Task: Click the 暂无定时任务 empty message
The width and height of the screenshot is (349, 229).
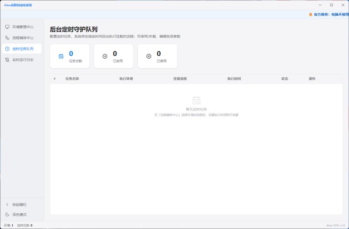Action: 196,109
